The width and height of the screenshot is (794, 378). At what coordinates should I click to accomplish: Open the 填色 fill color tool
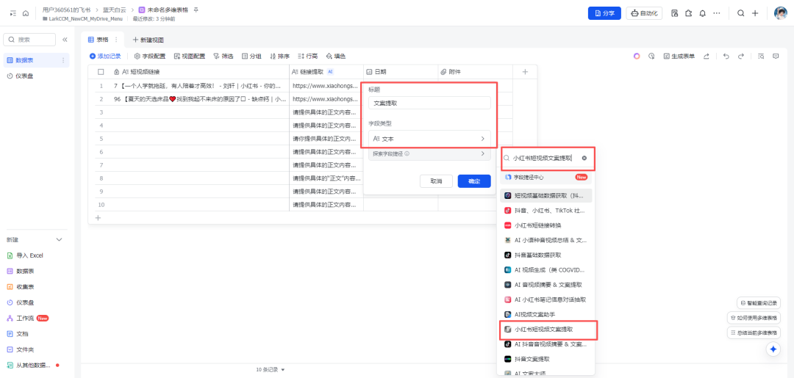coord(336,56)
